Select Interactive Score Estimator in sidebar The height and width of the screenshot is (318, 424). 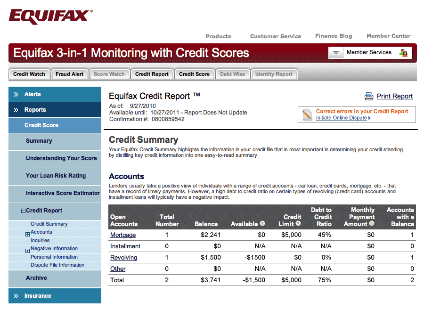(x=63, y=193)
